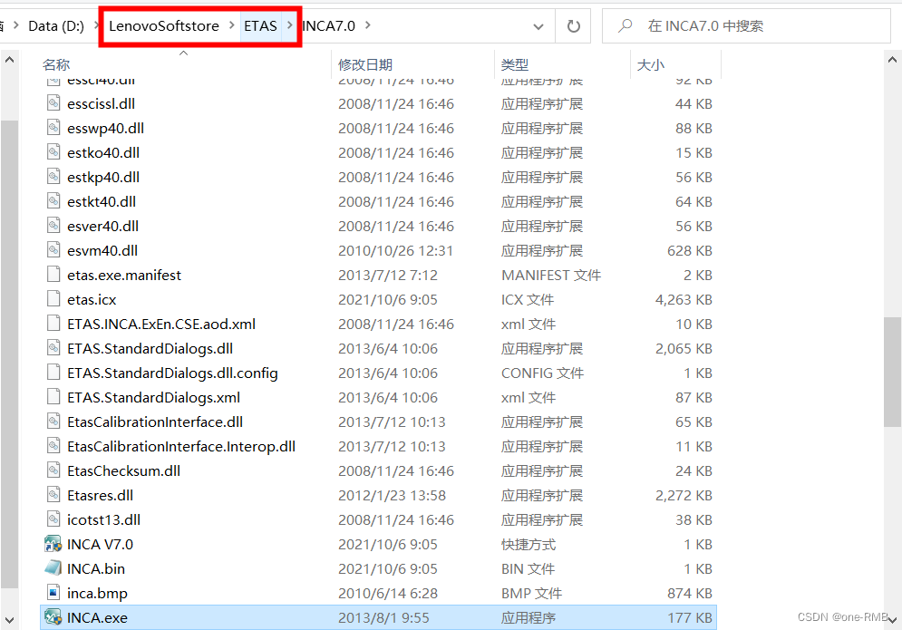Select the EtasChecksum.dll file icon
Image resolution: width=902 pixels, height=630 pixels.
(x=53, y=470)
